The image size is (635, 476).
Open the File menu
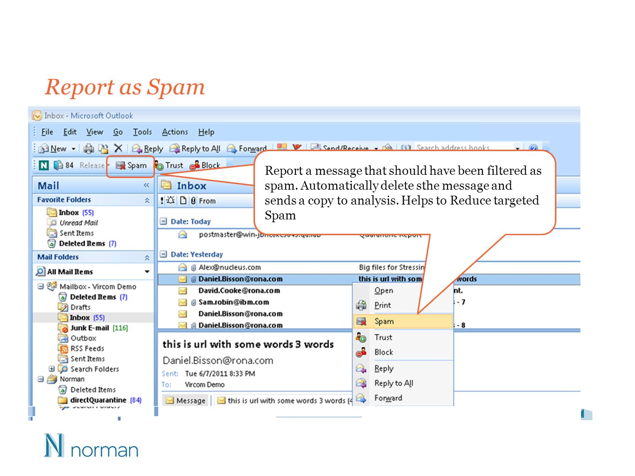point(47,132)
